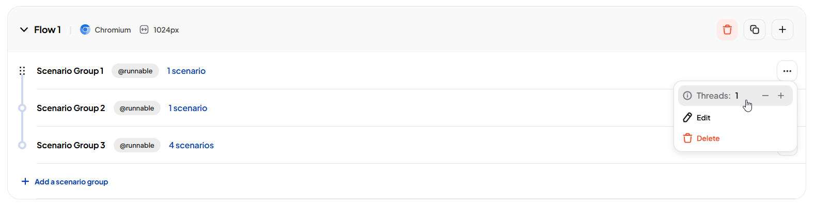Open the three-dot menu for Scenario Group 1

787,71
